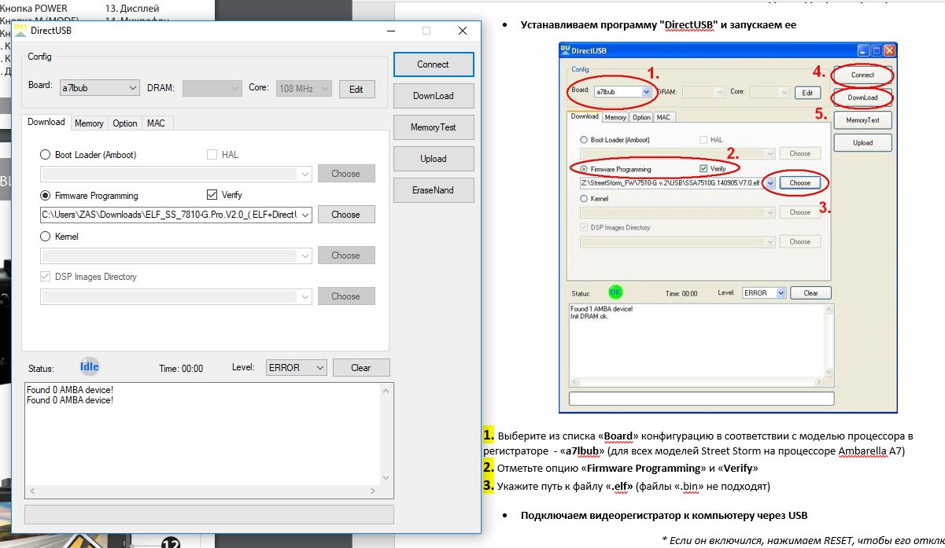The height and width of the screenshot is (548, 945).
Task: Click the log output scrollbar down arrow
Action: click(386, 477)
